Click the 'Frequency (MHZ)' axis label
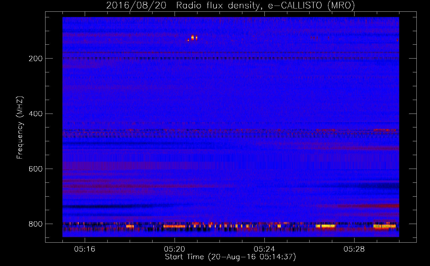 click(x=20, y=128)
